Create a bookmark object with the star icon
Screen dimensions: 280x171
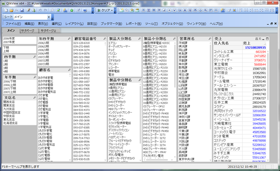[200, 10]
